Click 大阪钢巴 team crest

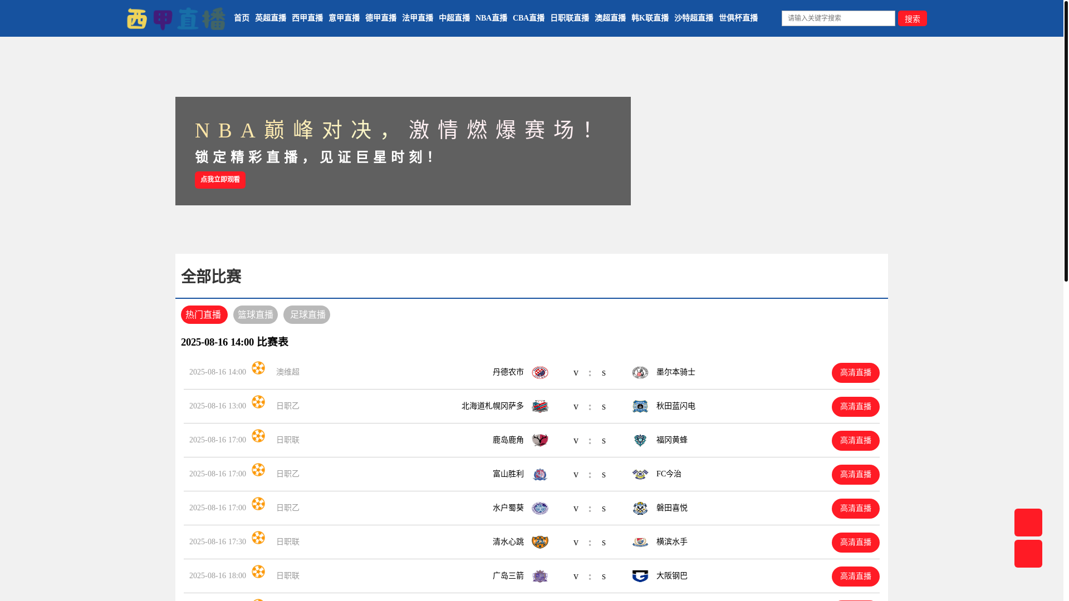[640, 576]
